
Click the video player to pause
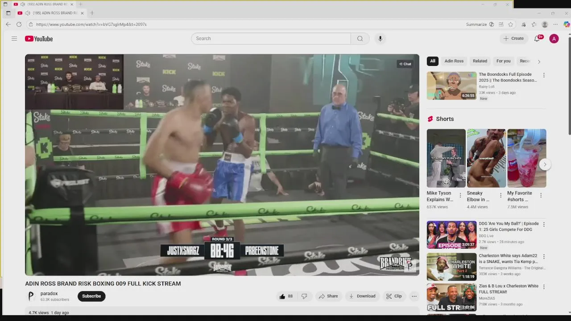click(x=222, y=165)
